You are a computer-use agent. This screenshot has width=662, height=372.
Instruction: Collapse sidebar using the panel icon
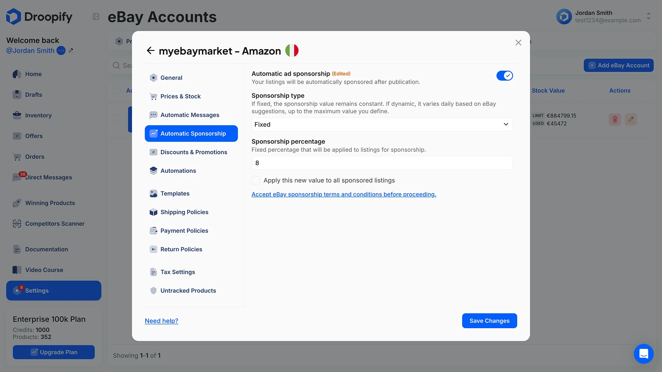(96, 17)
